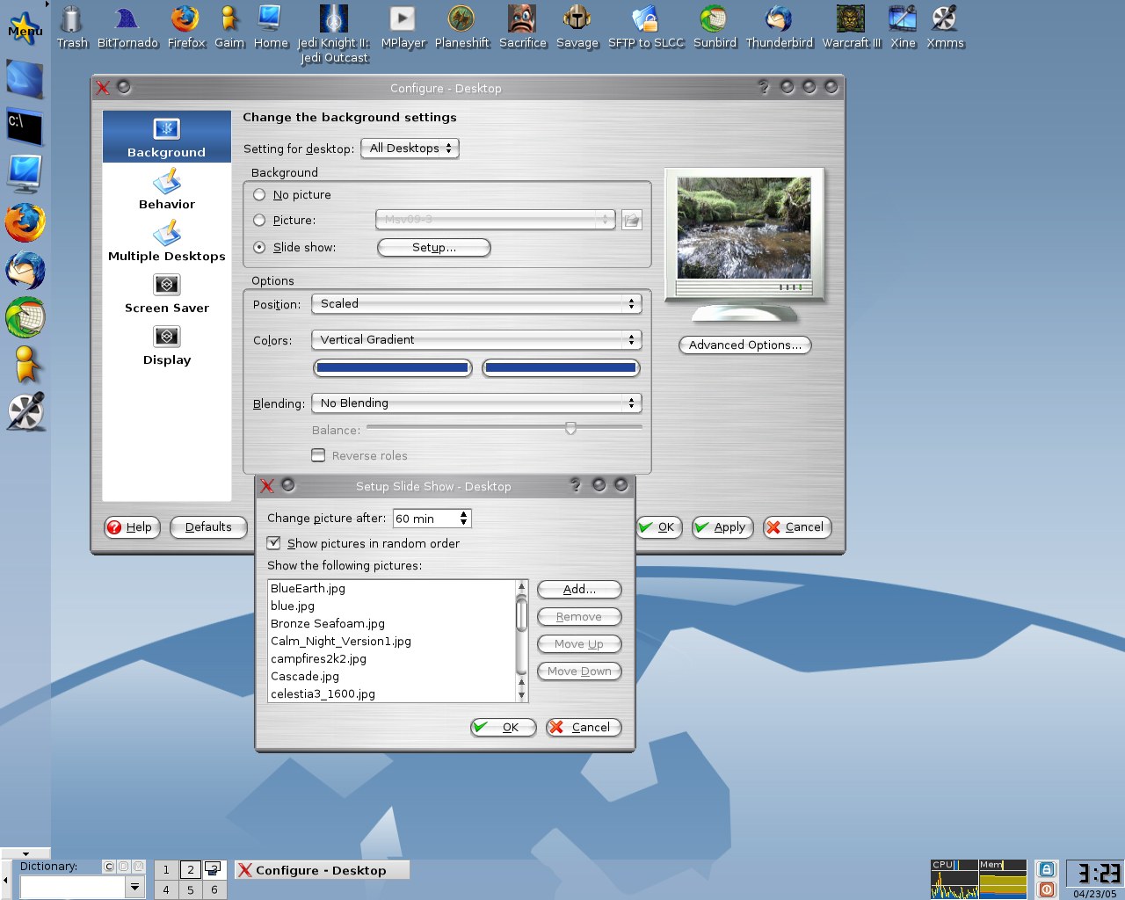1125x900 pixels.
Task: Open the Setting for desktop dropdown
Action: 410,149
